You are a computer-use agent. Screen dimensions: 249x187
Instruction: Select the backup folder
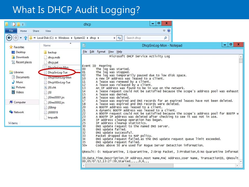tap(52, 52)
